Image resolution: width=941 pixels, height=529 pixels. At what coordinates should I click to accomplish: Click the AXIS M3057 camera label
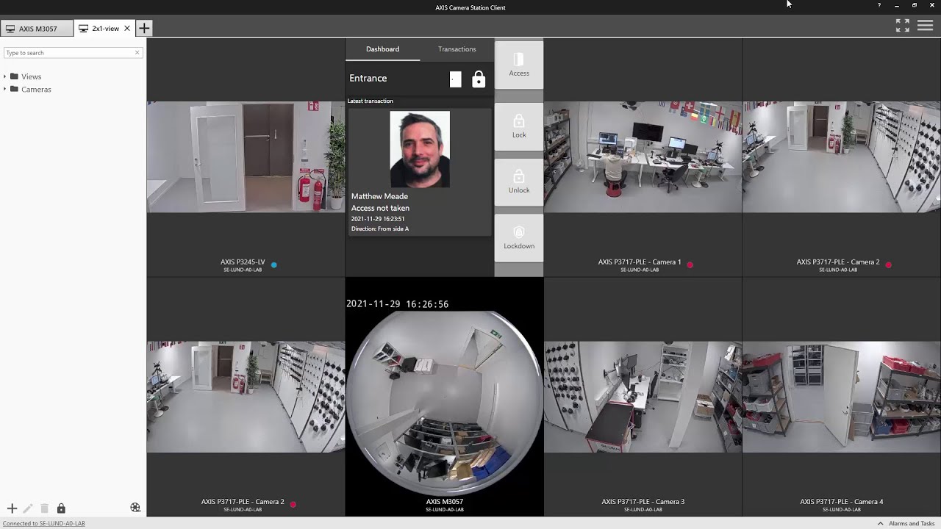tap(444, 502)
